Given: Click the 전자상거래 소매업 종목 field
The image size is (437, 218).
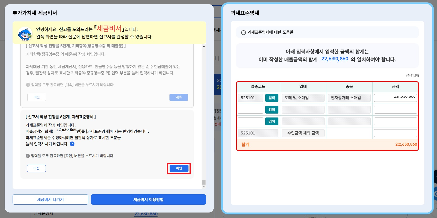Looking at the screenshot, I should pos(349,98).
